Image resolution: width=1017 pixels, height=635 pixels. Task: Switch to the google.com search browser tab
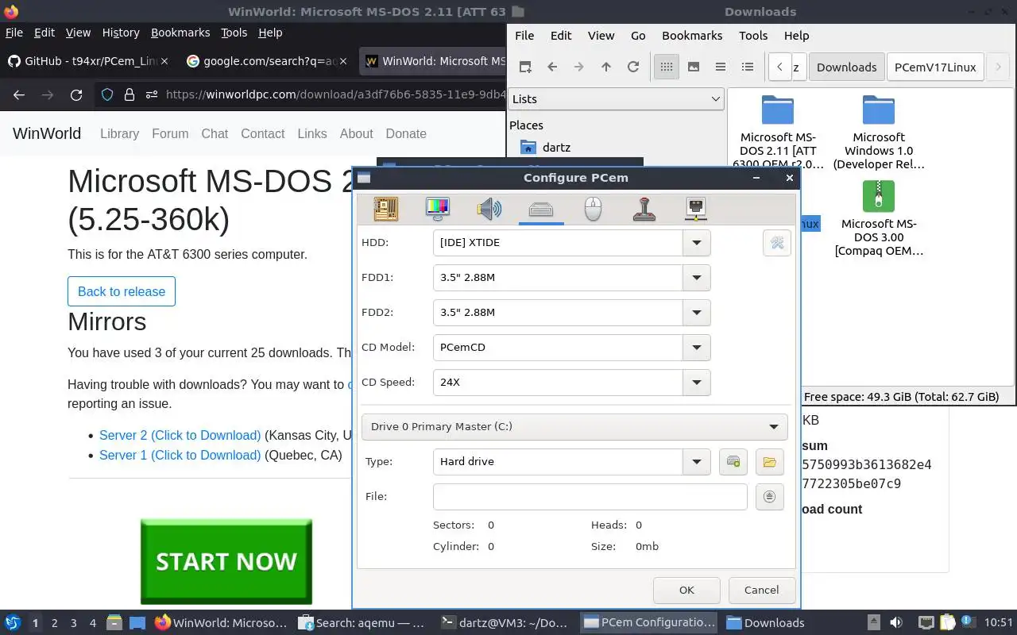pos(267,61)
